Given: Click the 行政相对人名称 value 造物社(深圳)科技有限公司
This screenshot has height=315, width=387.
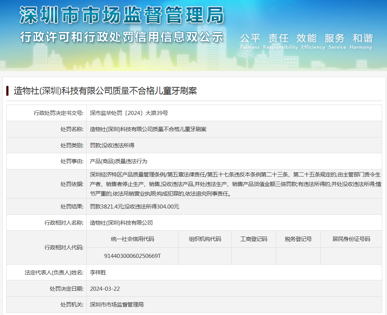Looking at the screenshot, I should pyautogui.click(x=121, y=223).
